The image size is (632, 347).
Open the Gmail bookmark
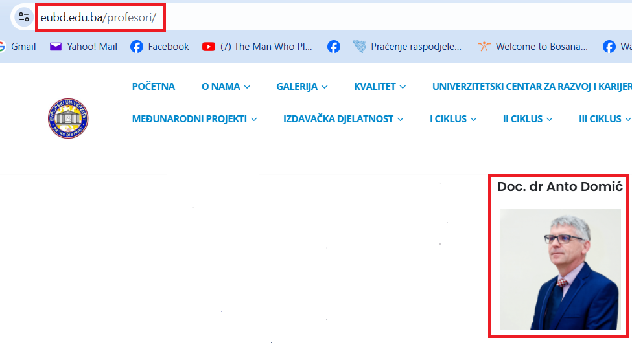click(18, 47)
